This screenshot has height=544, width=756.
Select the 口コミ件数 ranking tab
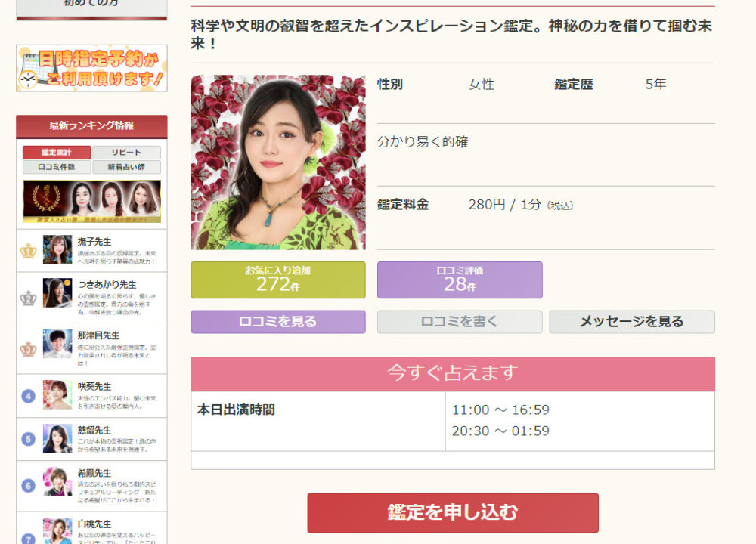(x=57, y=167)
